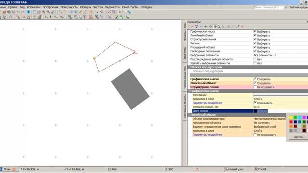Uncheck Выбирать for Структурная линия in selection list

coord(255,39)
